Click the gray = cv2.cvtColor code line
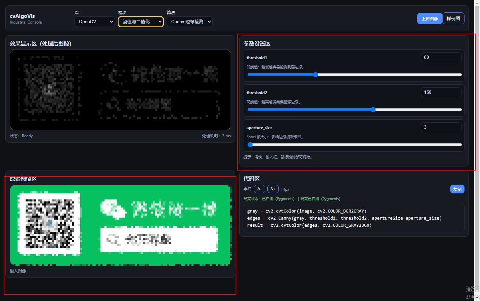The image size is (480, 301). click(x=307, y=211)
